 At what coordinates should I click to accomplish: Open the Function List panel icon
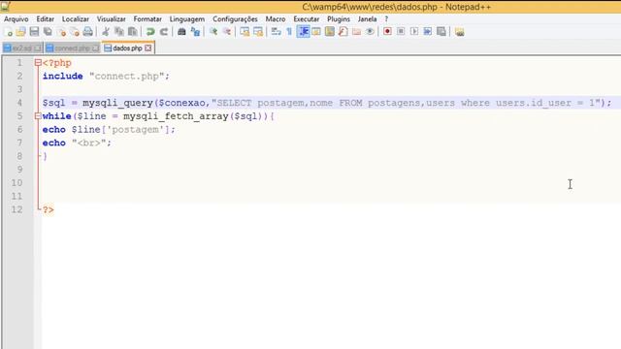click(343, 32)
